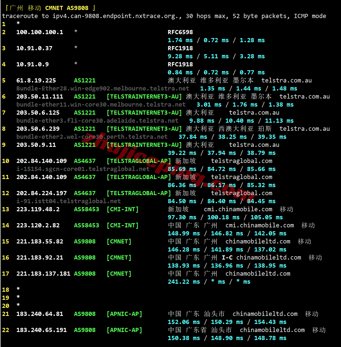Click [TELSTRAINTERNET3-AU] on hop 6
Image resolution: width=341 pixels, height=347 pixels.
point(144,97)
